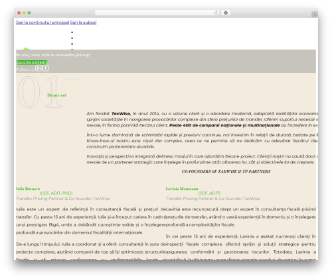Click the '(CCF, ADIT)' credentials under Lavinia
Image resolution: width=332 pixels, height=280 pixels.
click(x=209, y=193)
